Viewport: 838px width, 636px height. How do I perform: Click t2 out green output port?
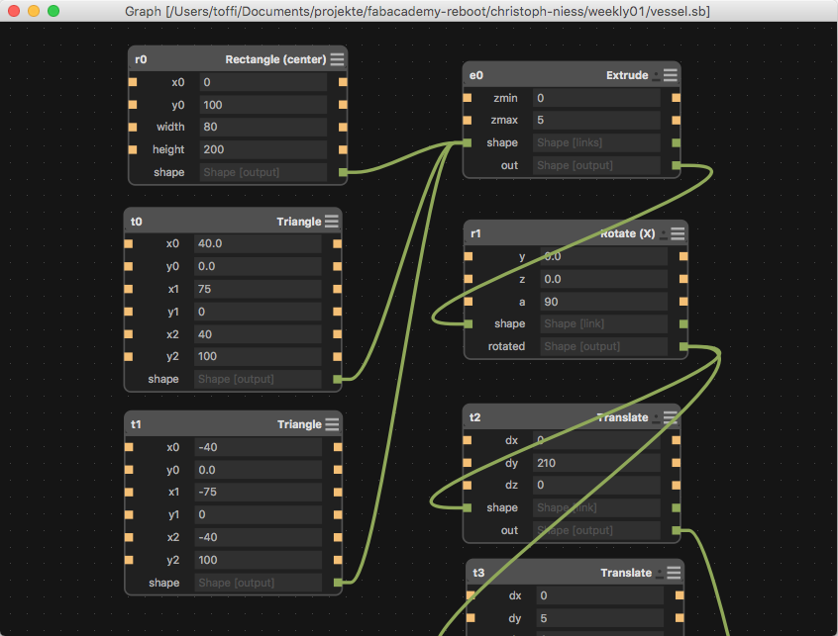[677, 530]
